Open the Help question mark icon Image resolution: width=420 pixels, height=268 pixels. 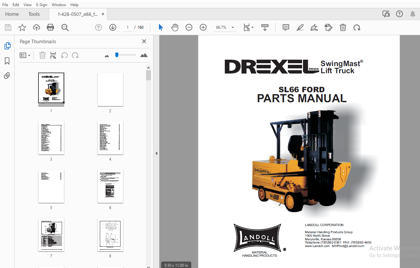[399, 14]
